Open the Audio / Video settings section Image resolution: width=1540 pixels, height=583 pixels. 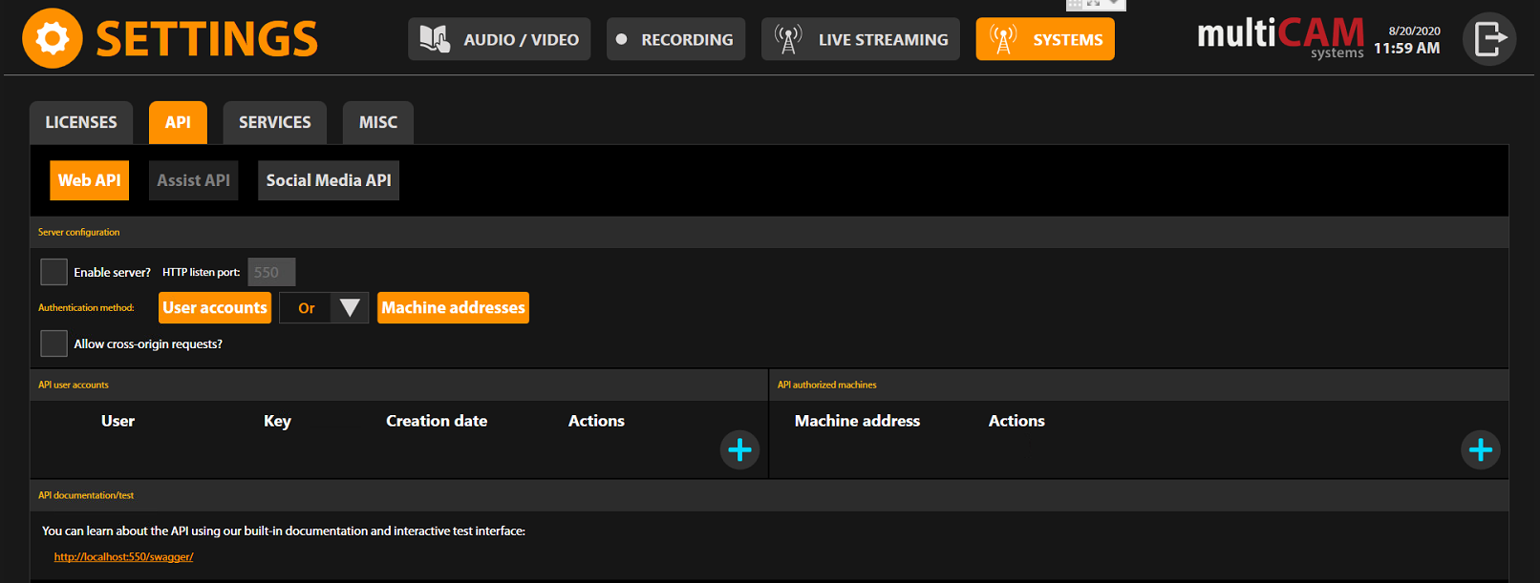click(500, 39)
